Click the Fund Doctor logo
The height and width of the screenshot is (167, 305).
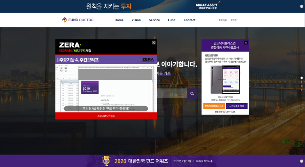pos(78,20)
